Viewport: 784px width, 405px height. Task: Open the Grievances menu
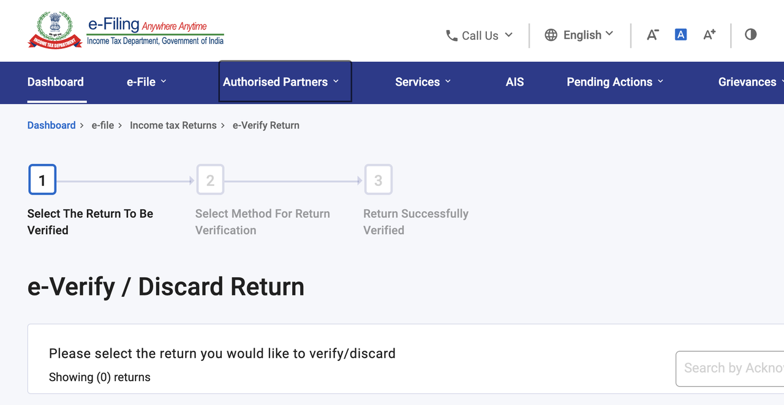(751, 82)
